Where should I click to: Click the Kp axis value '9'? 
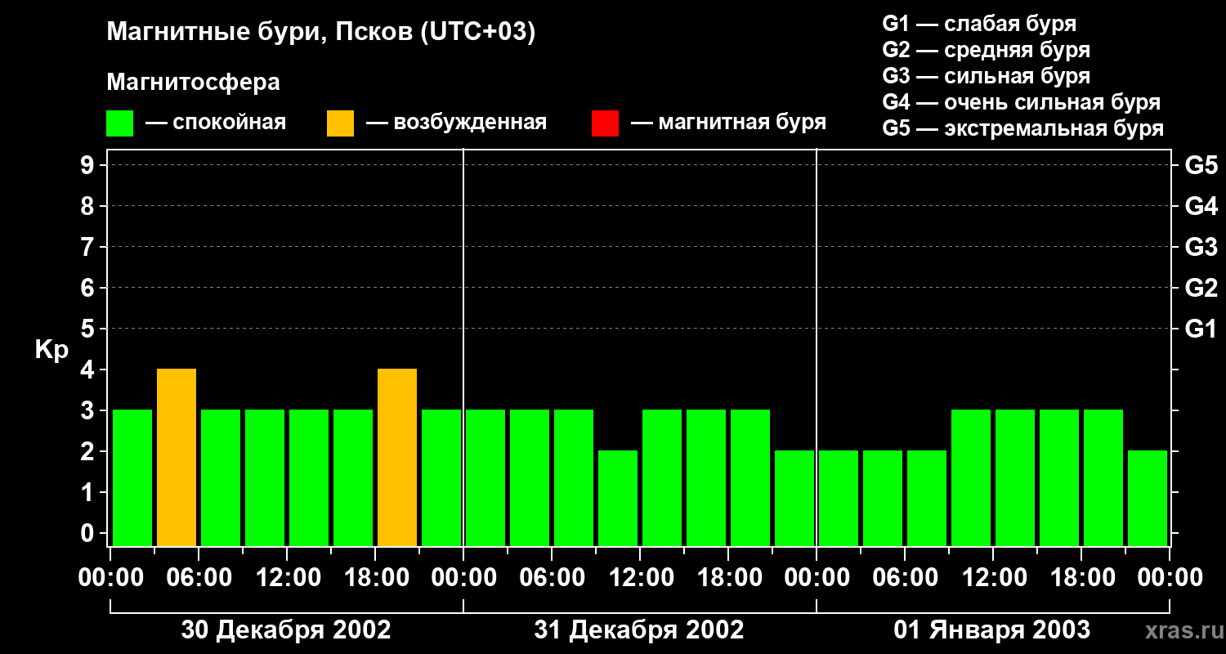tap(88, 166)
